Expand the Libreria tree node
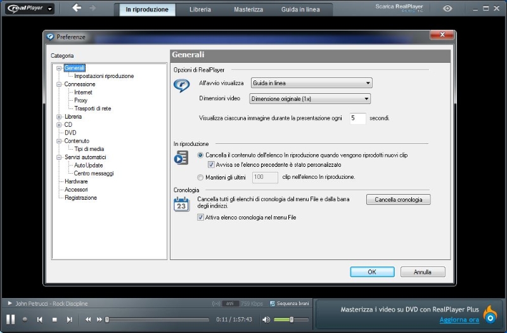 coord(59,117)
